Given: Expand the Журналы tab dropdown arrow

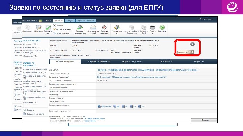Looking at the screenshot, I should [x=172, y=62].
